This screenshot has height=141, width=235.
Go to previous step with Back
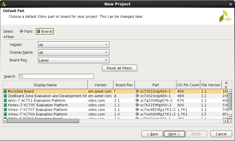(x=152, y=134)
